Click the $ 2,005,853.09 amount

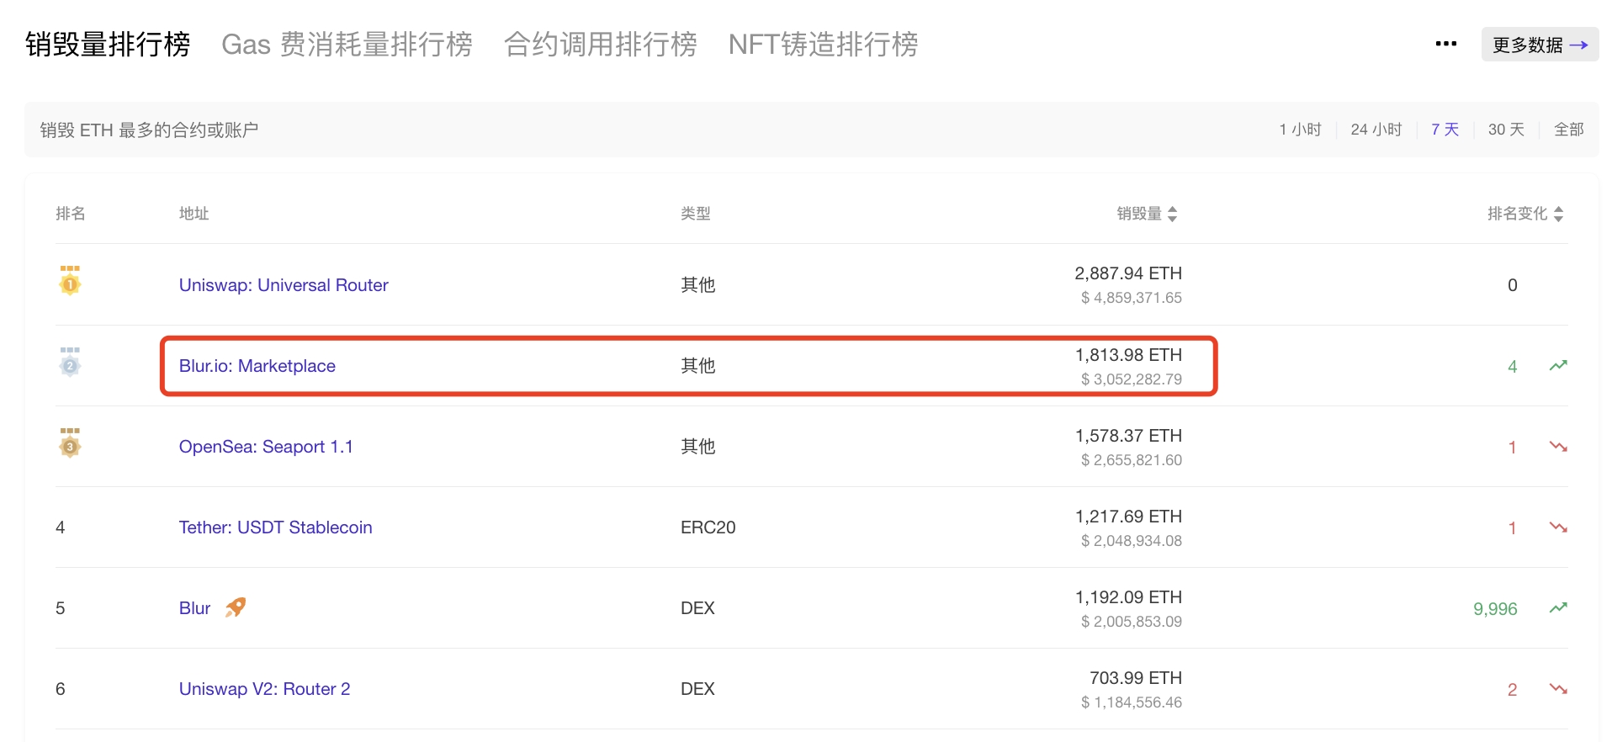pos(1132,622)
